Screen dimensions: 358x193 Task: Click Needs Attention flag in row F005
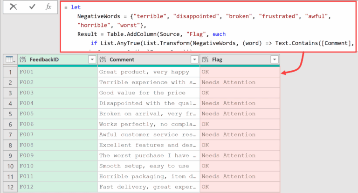(240, 114)
